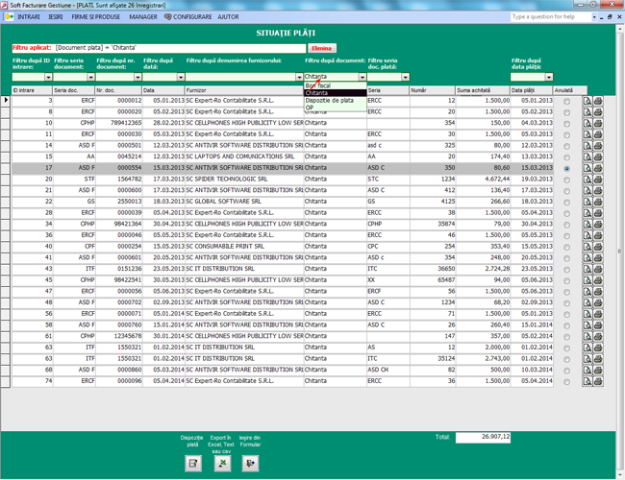The width and height of the screenshot is (625, 480).
Task: Preview document for ID intrare 22 row
Action: pyautogui.click(x=587, y=202)
